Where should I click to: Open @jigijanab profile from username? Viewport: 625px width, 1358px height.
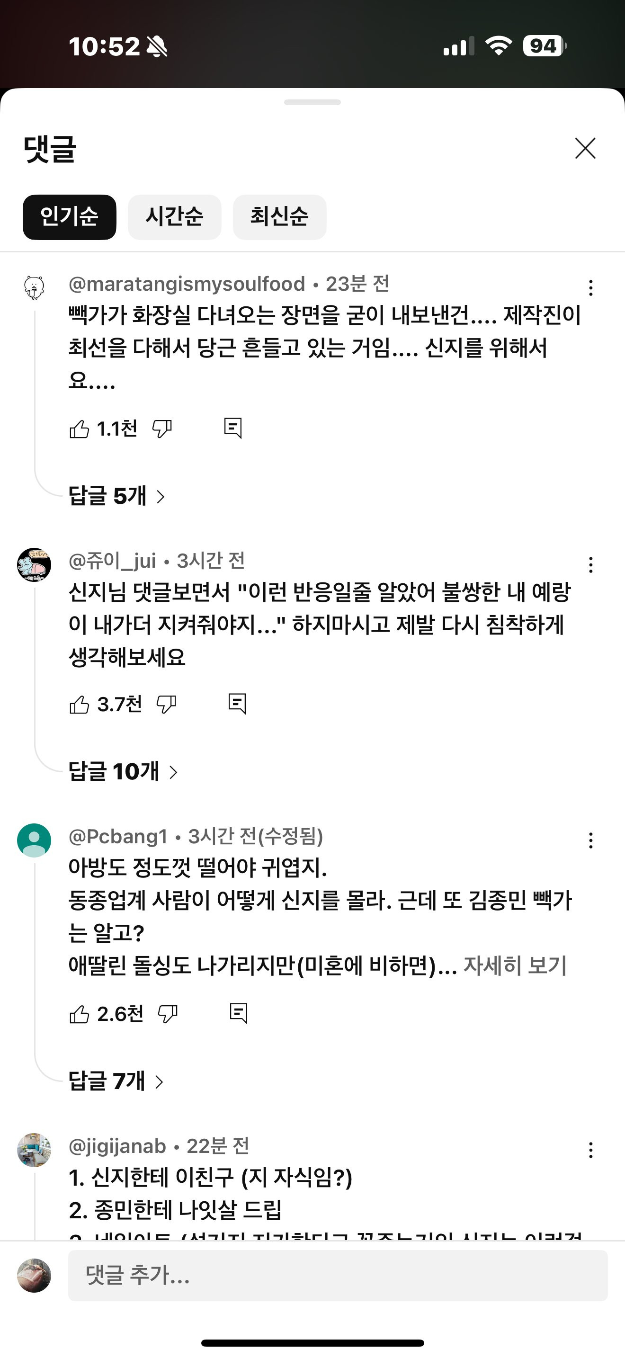tap(117, 1146)
